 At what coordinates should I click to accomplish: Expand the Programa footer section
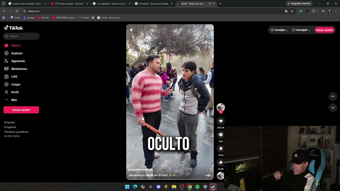(10, 127)
